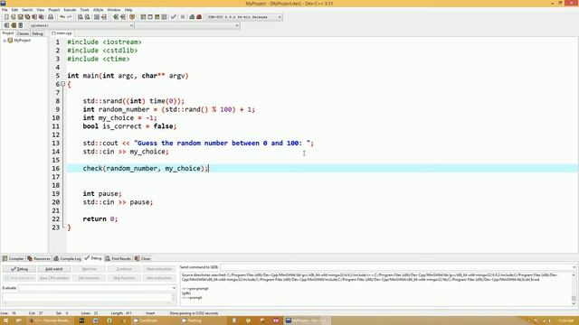Screen dimensions: 579x325
Task: Click the GDB output vertical scrollbar
Action: 574,290
